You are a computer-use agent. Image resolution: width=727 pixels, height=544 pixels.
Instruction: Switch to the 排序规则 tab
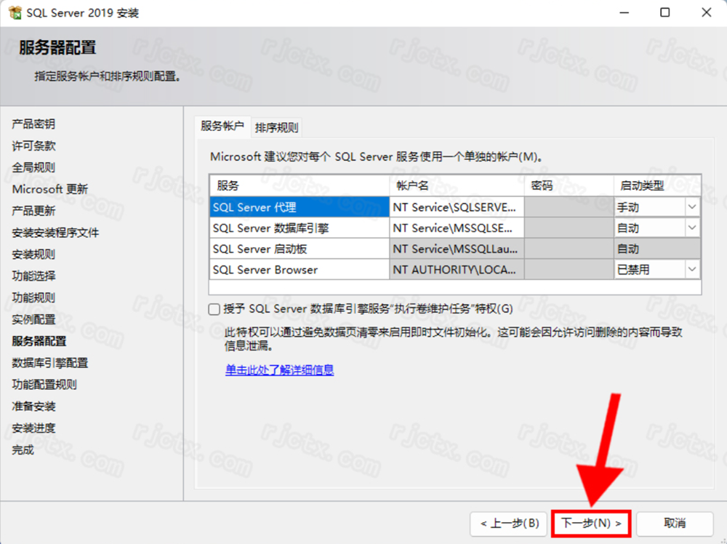click(276, 128)
